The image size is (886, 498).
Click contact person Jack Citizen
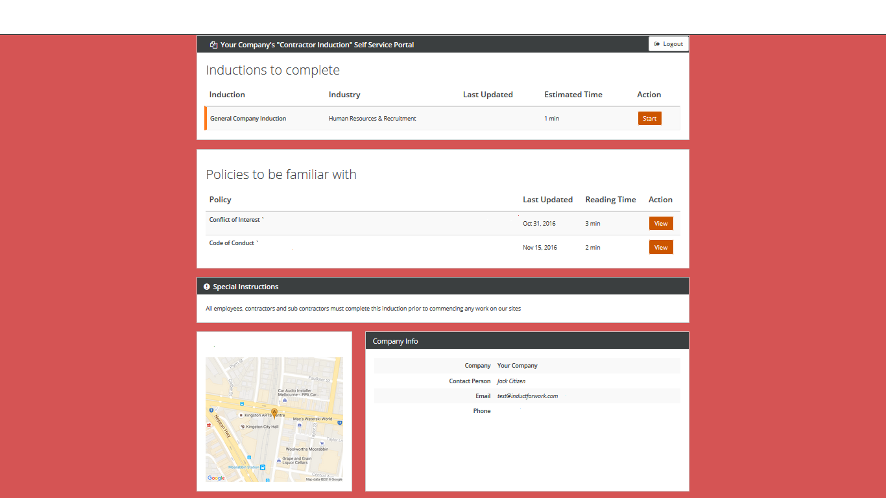click(511, 381)
